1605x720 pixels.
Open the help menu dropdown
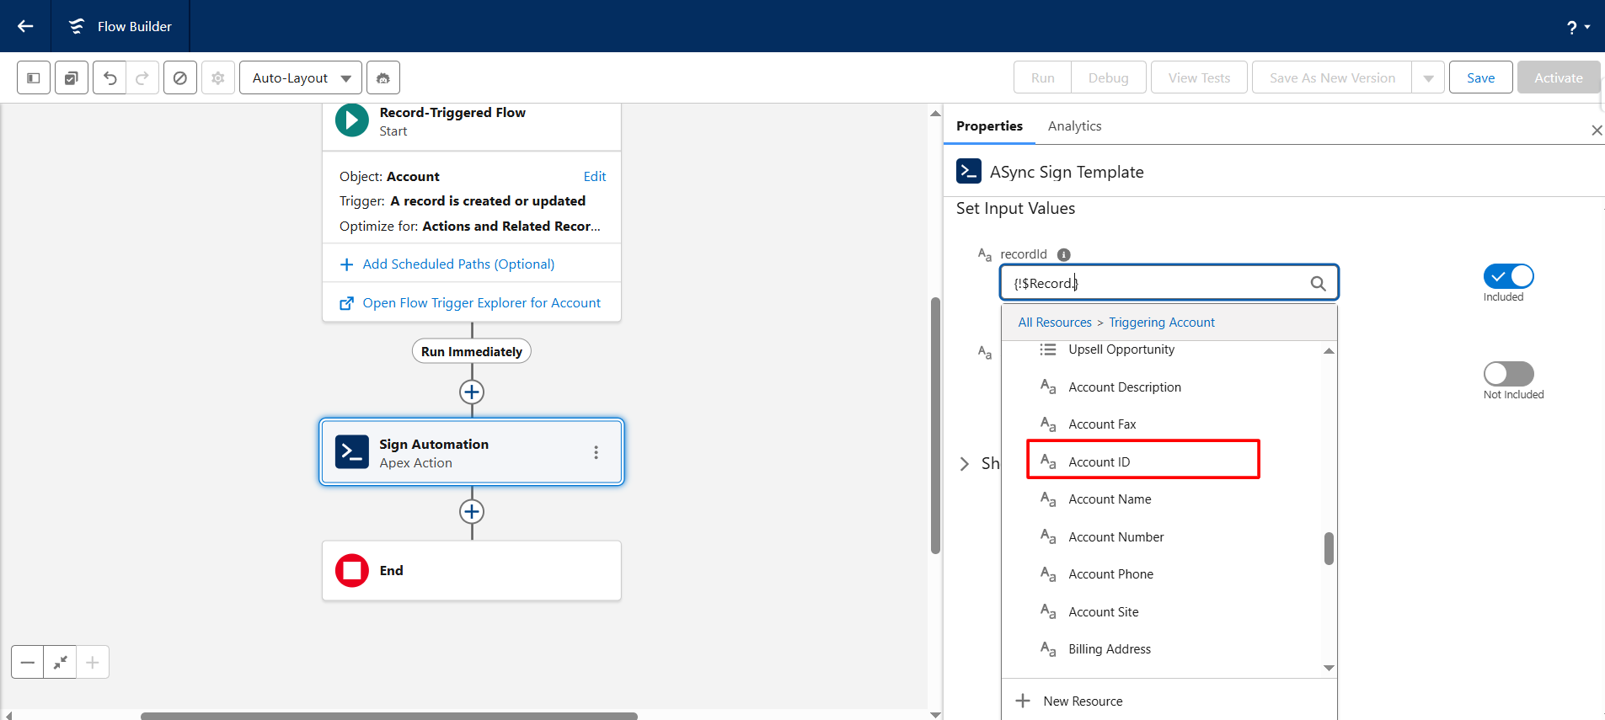click(1577, 27)
